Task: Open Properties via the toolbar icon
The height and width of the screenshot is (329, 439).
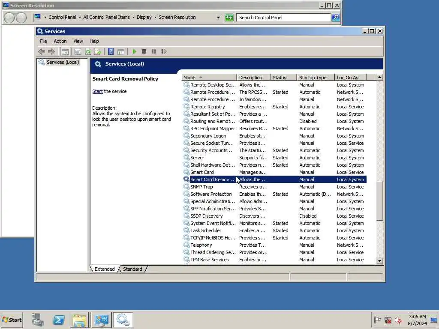Action: click(x=78, y=51)
